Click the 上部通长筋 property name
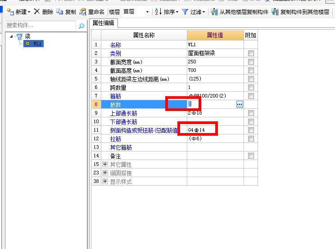Viewport: 335px width, 249px height. pyautogui.click(x=124, y=113)
